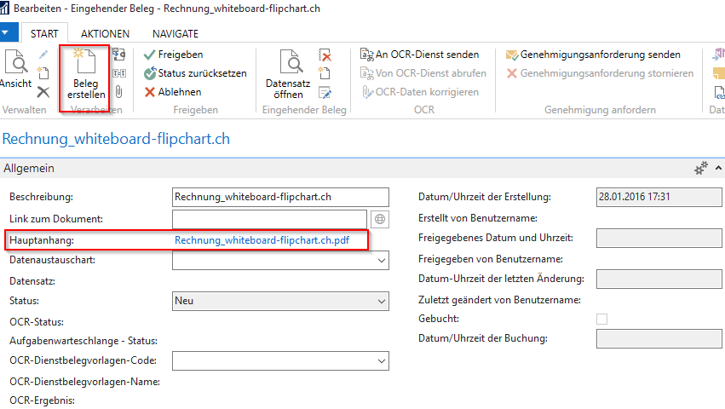Click the paperclip attachment icon in Verarbeiten
725x409 pixels.
click(118, 92)
